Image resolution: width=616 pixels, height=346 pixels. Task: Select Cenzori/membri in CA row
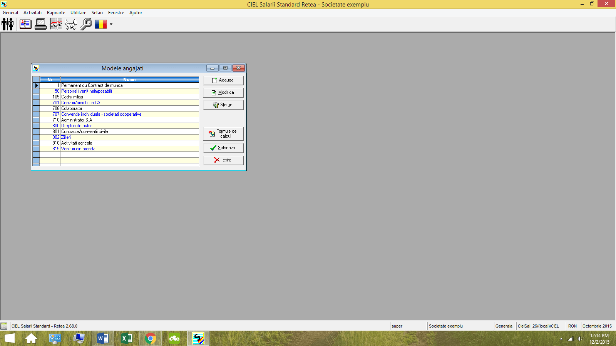coord(119,103)
